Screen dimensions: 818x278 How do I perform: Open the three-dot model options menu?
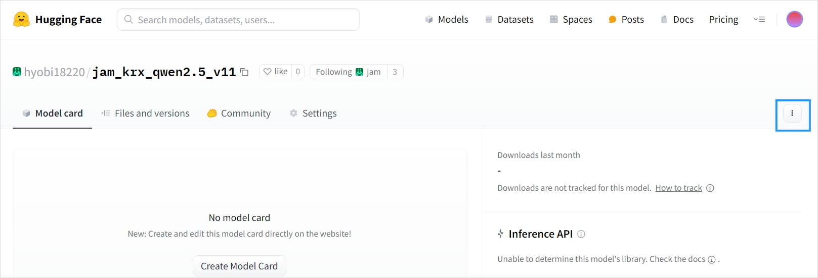click(792, 114)
